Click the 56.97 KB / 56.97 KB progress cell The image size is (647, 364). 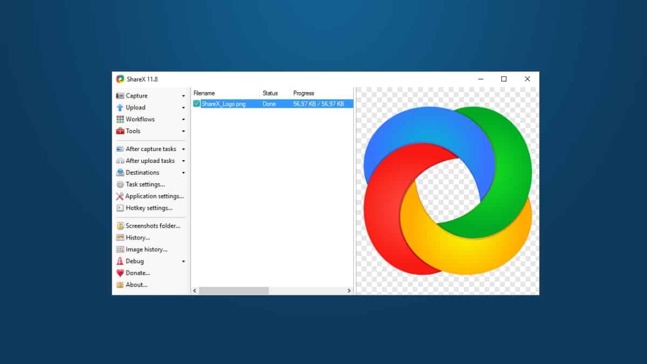click(x=319, y=104)
